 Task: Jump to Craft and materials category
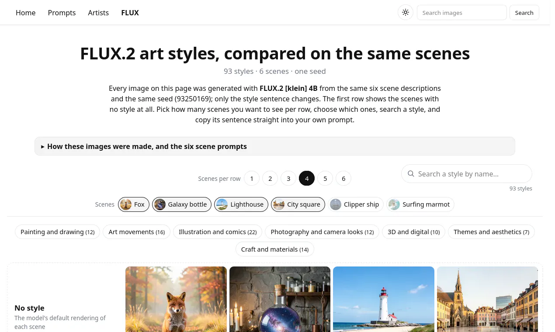(x=275, y=249)
